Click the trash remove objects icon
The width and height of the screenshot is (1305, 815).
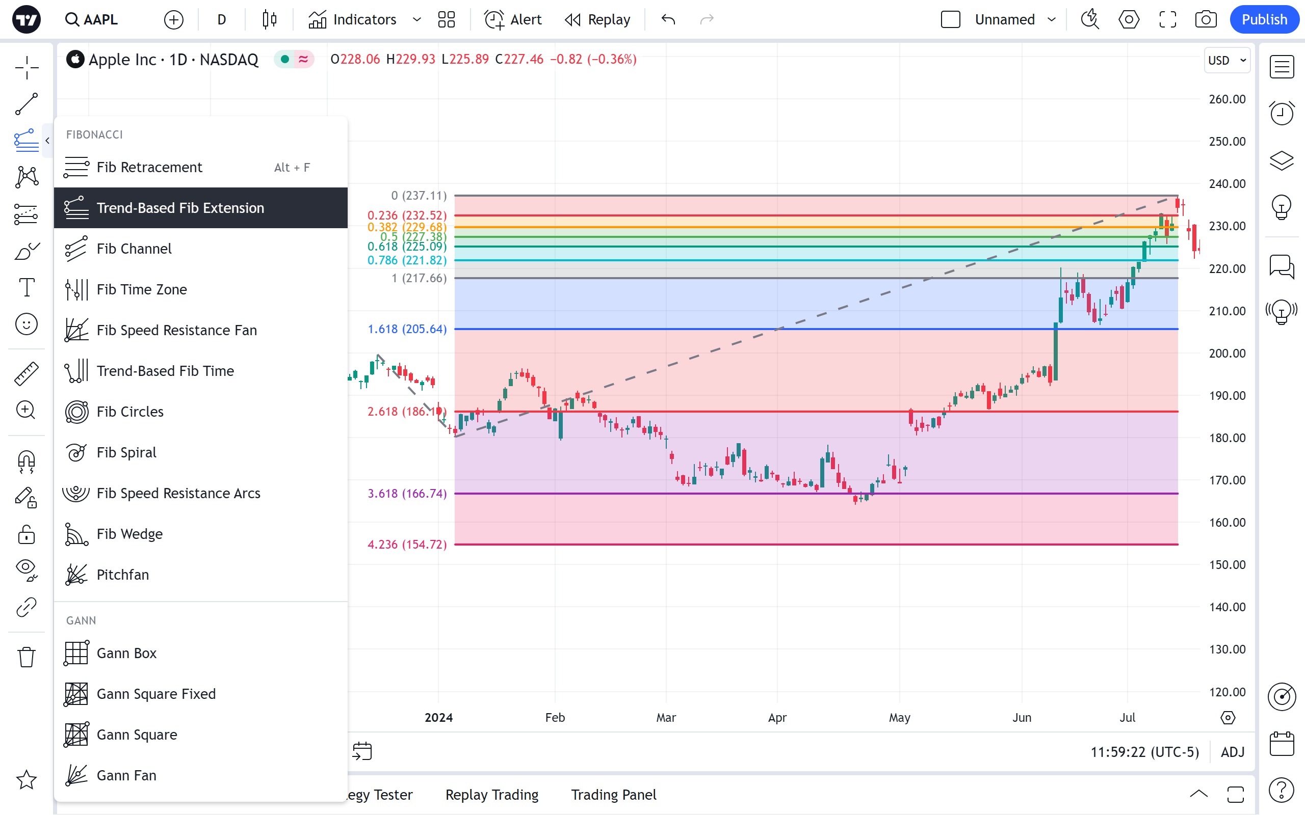pyautogui.click(x=26, y=657)
